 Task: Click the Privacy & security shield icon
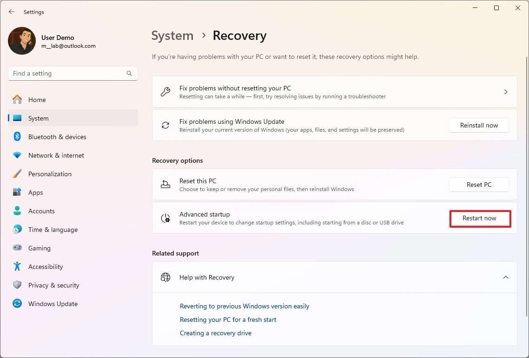(x=17, y=285)
